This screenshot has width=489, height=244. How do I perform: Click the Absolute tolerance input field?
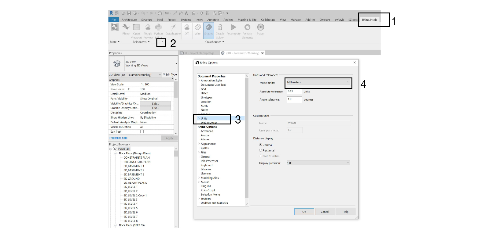[x=294, y=91]
